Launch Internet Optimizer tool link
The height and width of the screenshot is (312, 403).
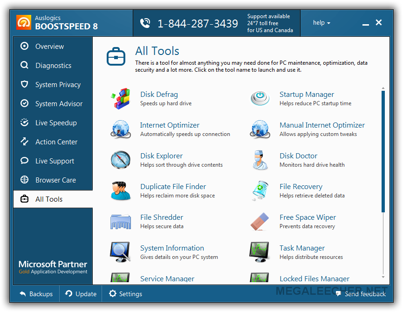(x=170, y=125)
